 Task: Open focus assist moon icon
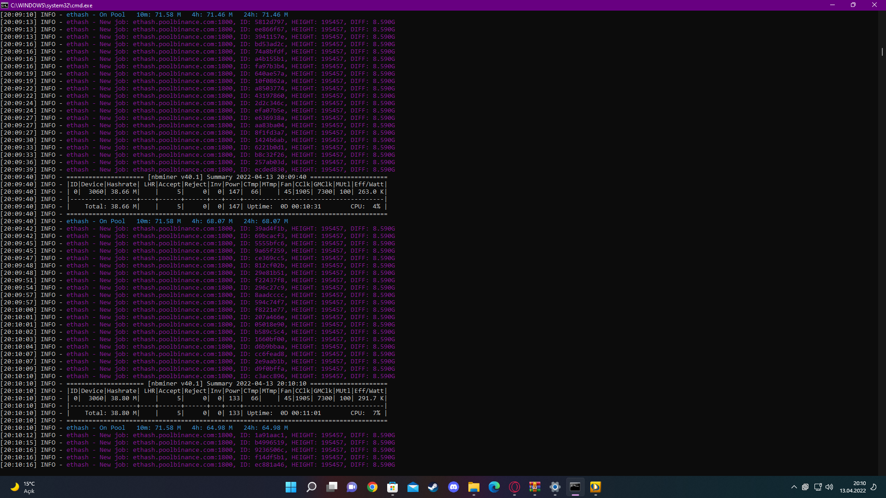pos(874,487)
